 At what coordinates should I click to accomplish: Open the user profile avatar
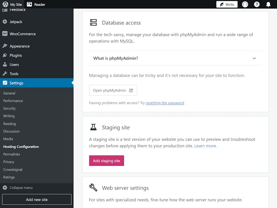click(x=245, y=5)
